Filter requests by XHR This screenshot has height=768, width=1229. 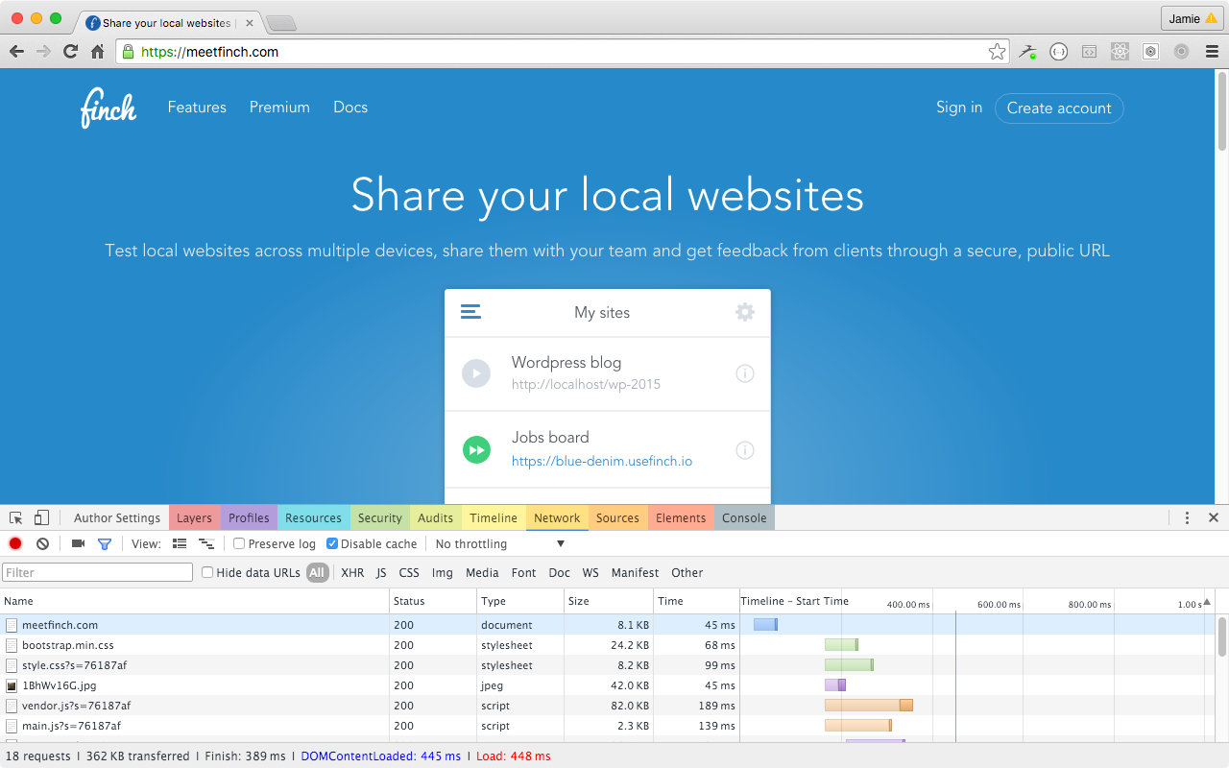[x=352, y=572]
